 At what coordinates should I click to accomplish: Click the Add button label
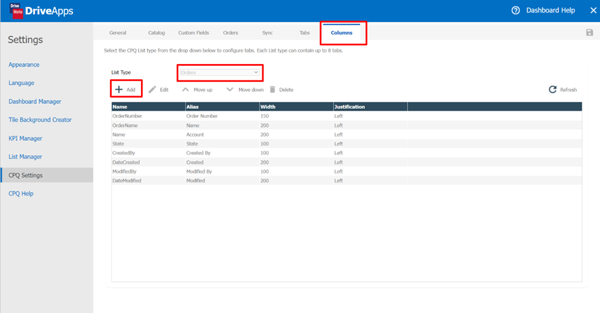tap(131, 90)
